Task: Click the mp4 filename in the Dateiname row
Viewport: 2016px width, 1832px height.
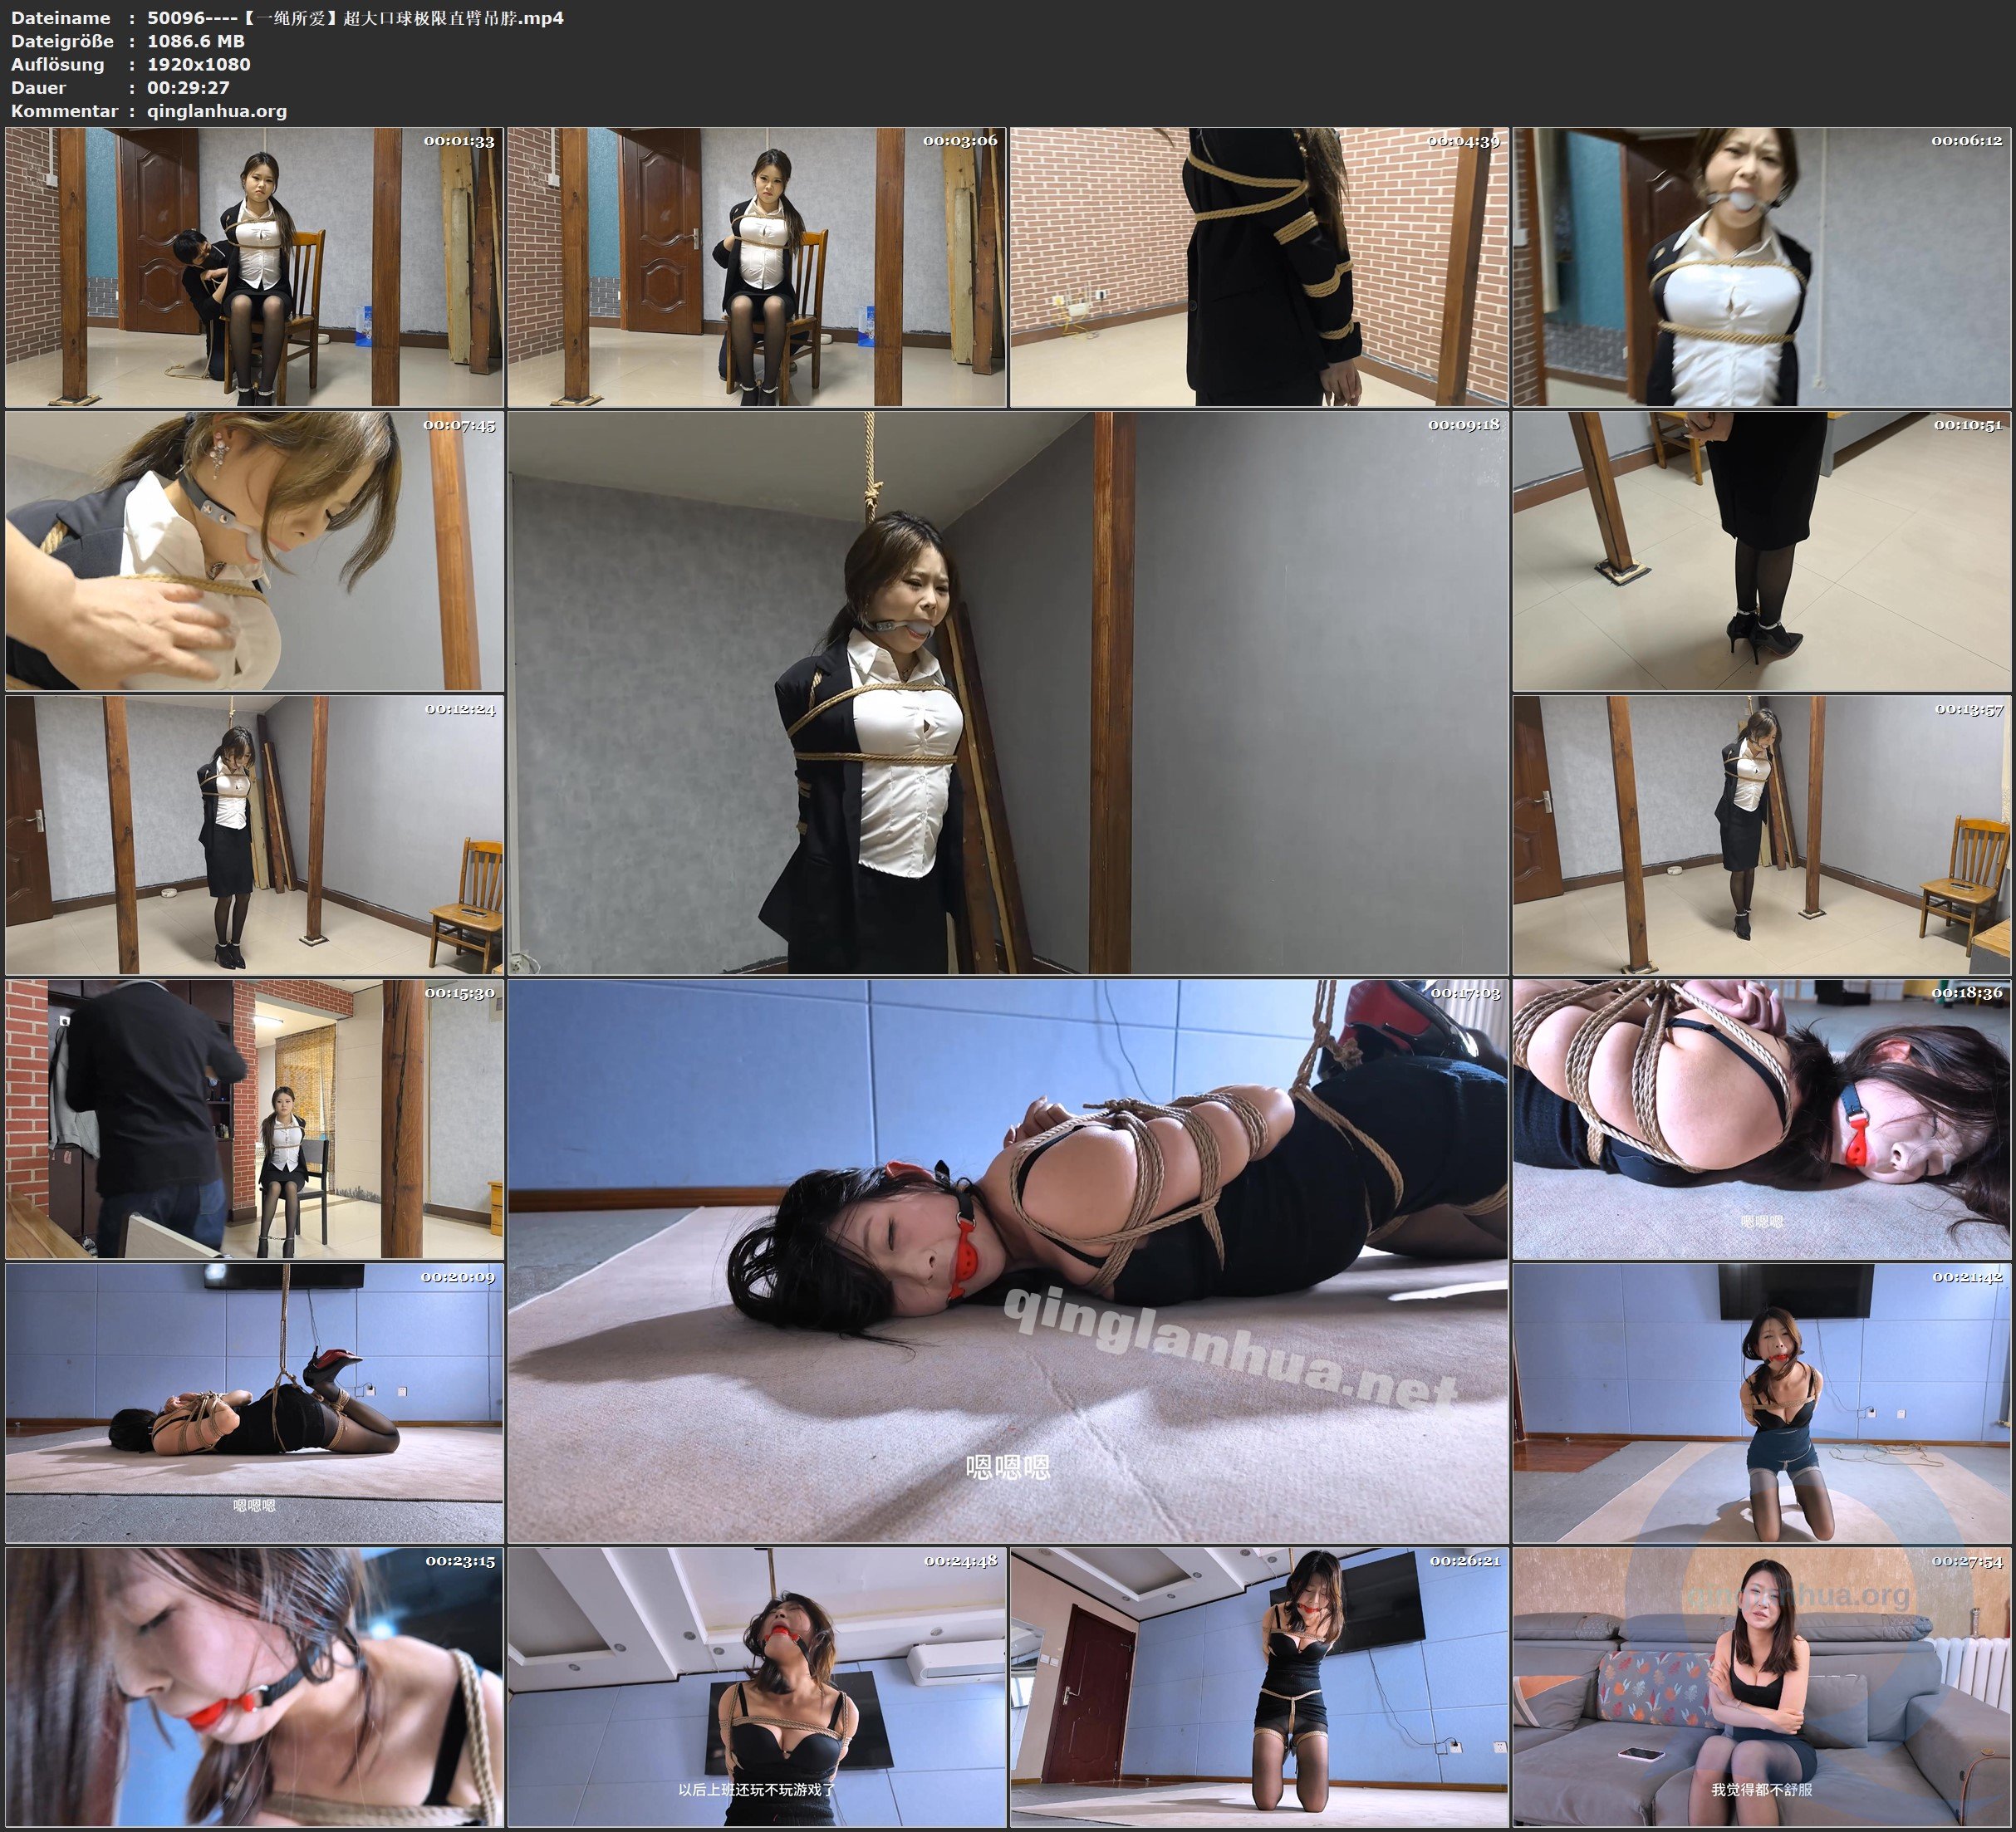Action: (x=355, y=18)
